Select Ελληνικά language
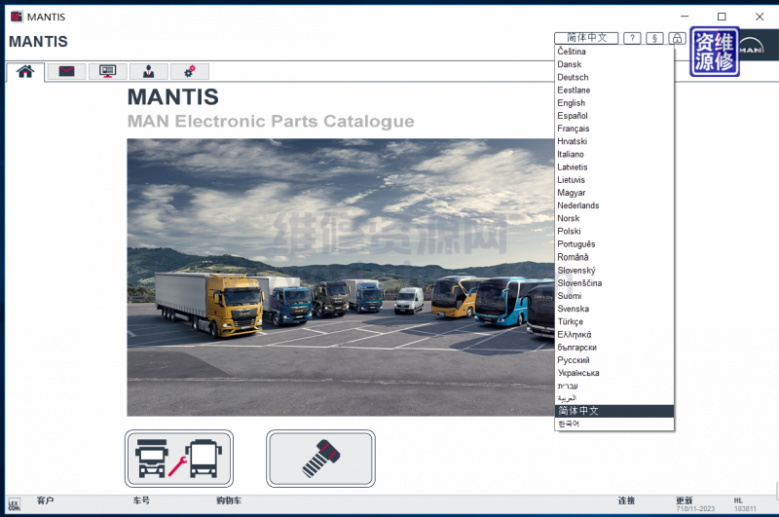779x517 pixels. (x=614, y=335)
